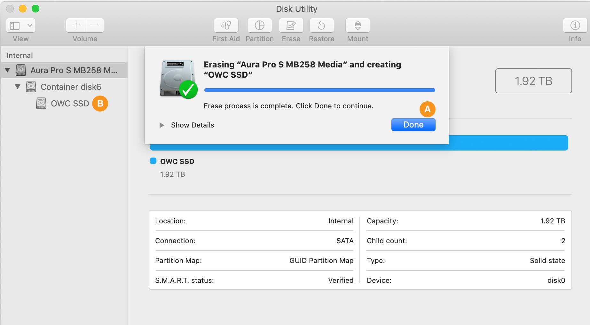Click the add Volume plus icon
This screenshot has width=590, height=325.
[75, 25]
